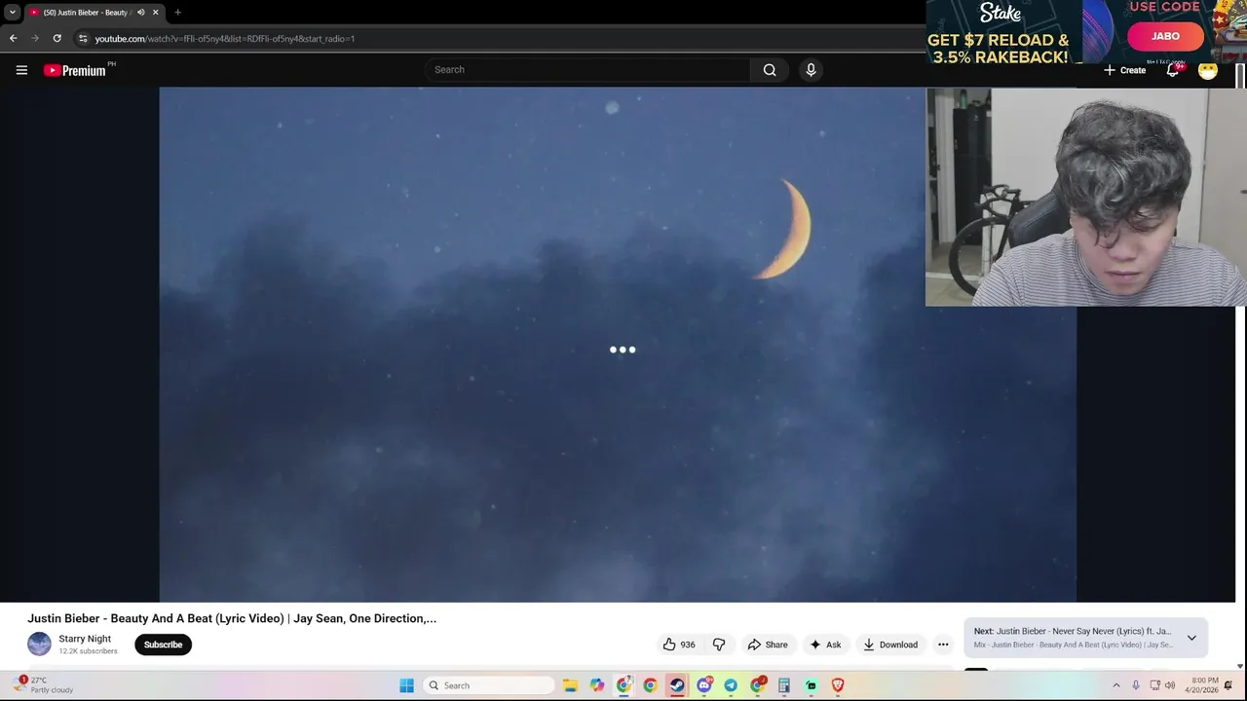Subscribe to Starry Night channel
This screenshot has width=1247, height=701.
click(x=163, y=645)
